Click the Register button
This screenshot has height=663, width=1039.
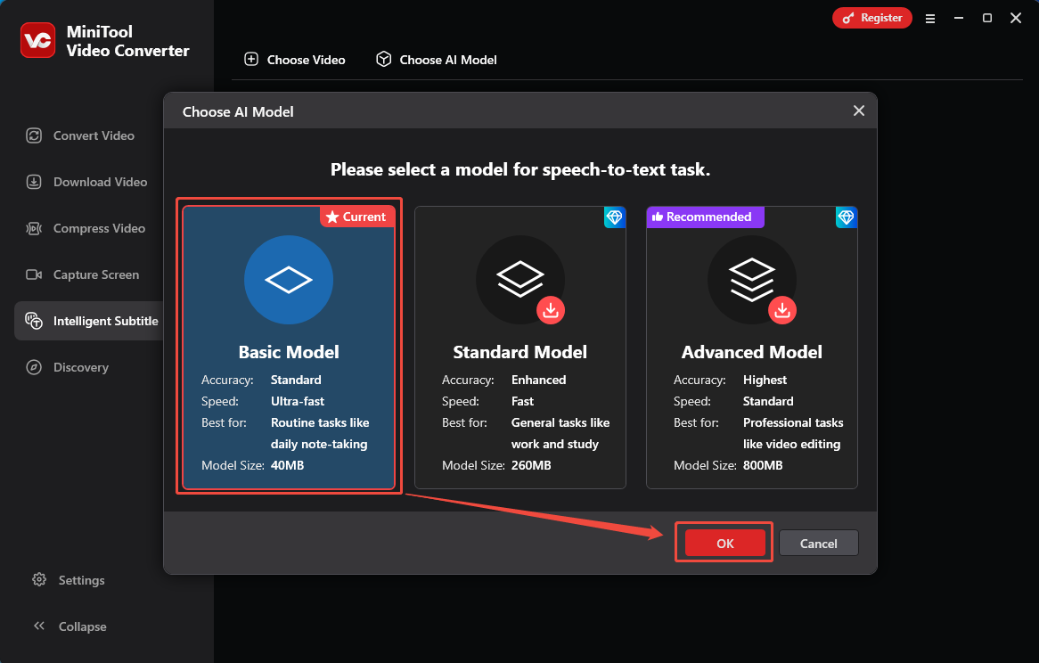(871, 18)
